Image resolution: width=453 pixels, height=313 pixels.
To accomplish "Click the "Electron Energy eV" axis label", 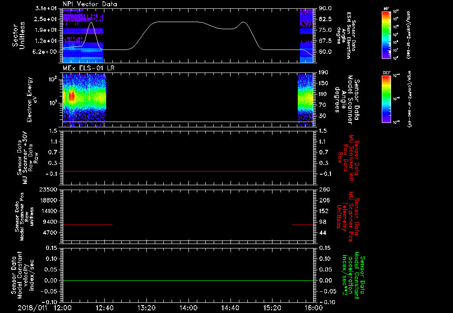I will [31, 99].
